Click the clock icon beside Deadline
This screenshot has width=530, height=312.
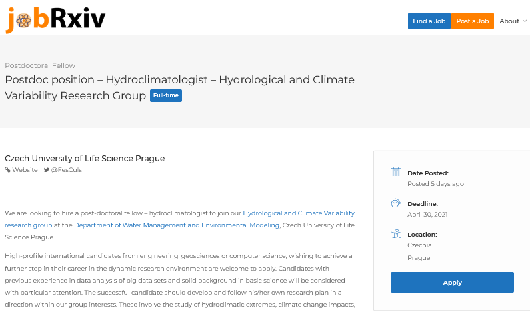point(395,203)
